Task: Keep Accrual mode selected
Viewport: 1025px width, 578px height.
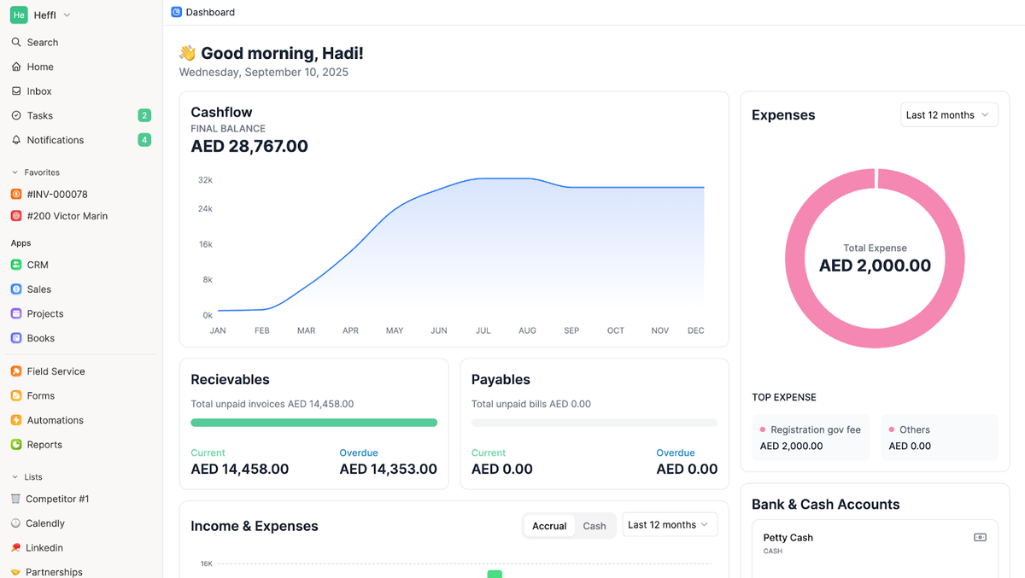Action: point(549,525)
